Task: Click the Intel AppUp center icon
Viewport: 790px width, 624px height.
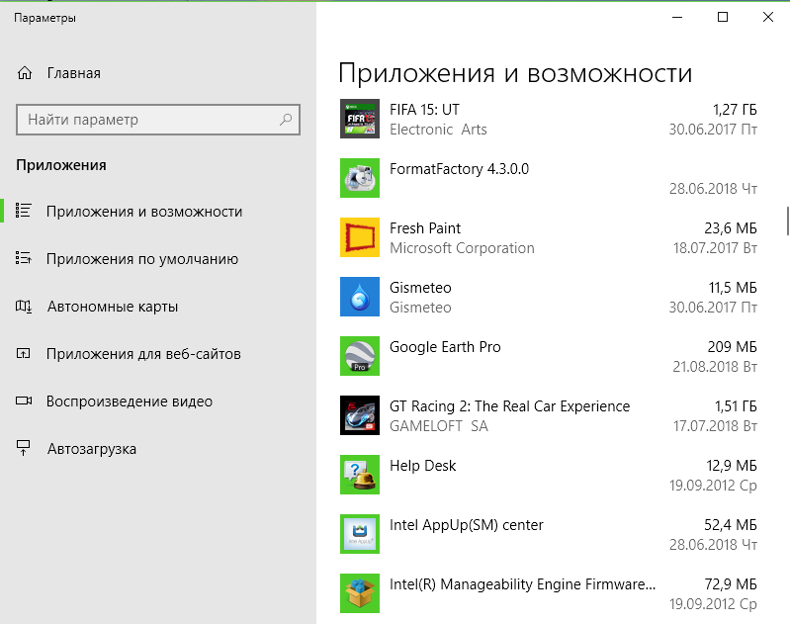Action: pos(360,534)
